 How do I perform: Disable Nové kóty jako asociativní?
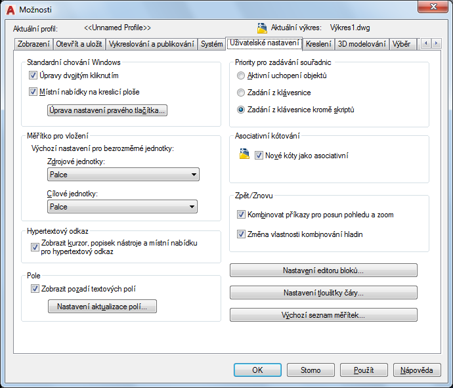click(259, 156)
